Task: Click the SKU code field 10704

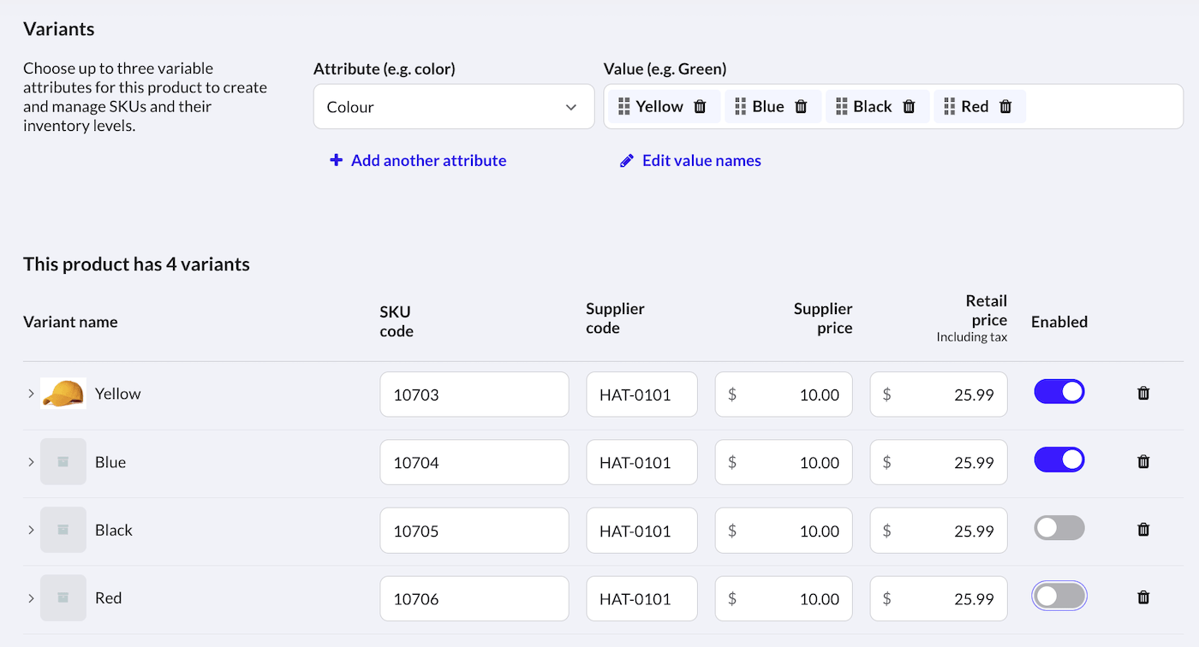Action: click(x=474, y=462)
